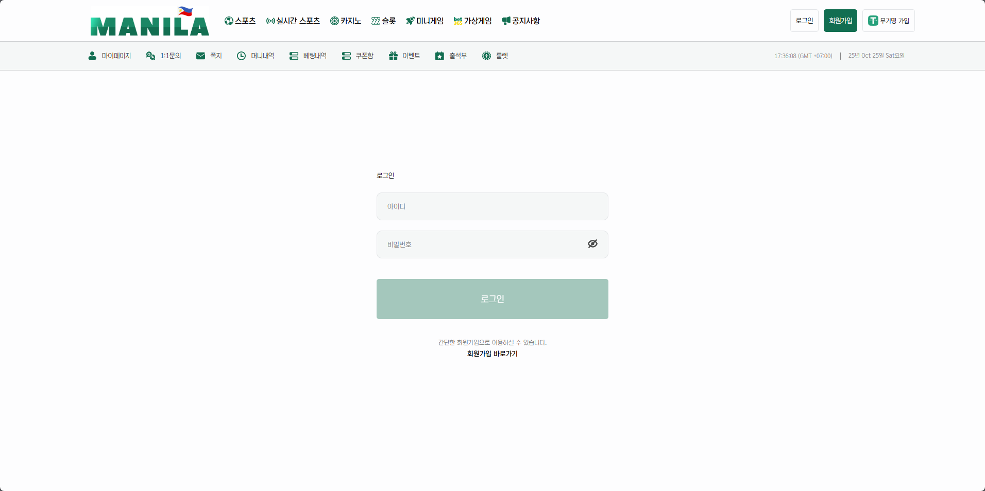985x491 pixels.
Task: Open the 스포츠 menu
Action: pyautogui.click(x=240, y=21)
